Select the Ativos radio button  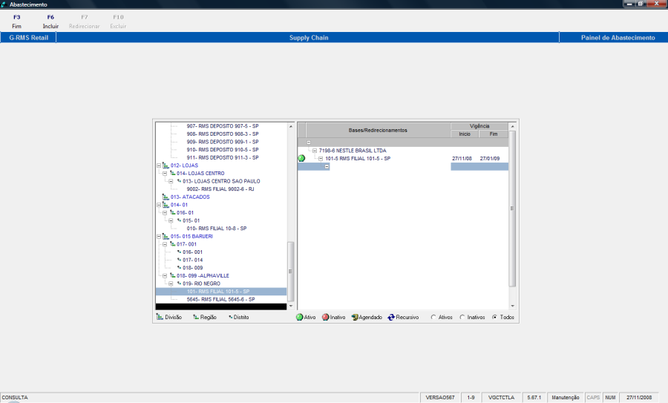click(433, 318)
